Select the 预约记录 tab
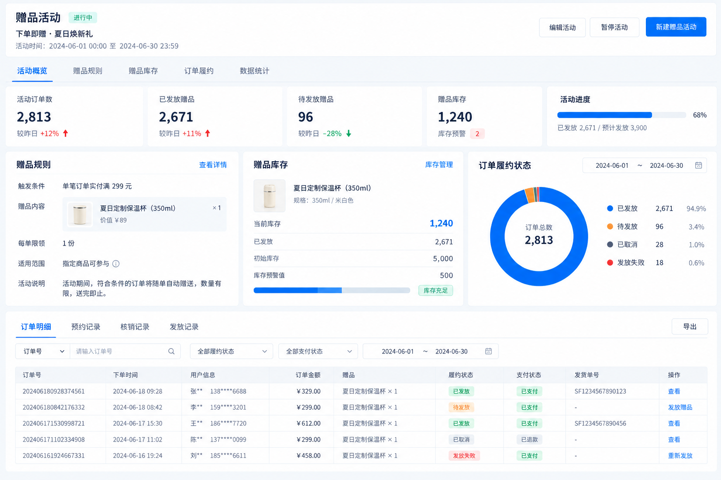The height and width of the screenshot is (480, 721). click(86, 327)
